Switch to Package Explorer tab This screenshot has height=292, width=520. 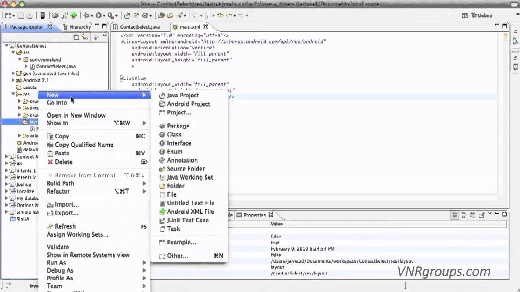(x=28, y=27)
